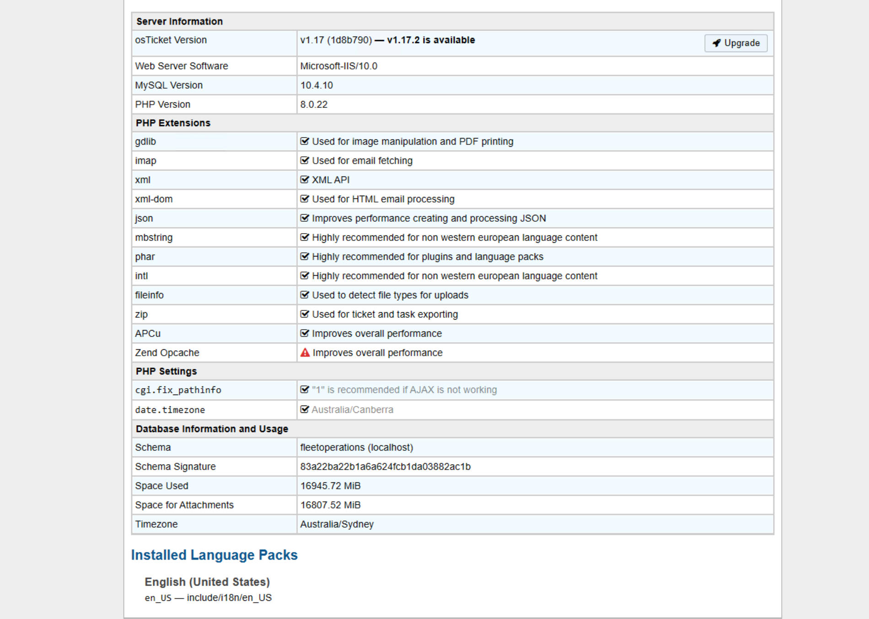Click the check icon for cgi.fix_pathinfo setting

pyautogui.click(x=305, y=390)
